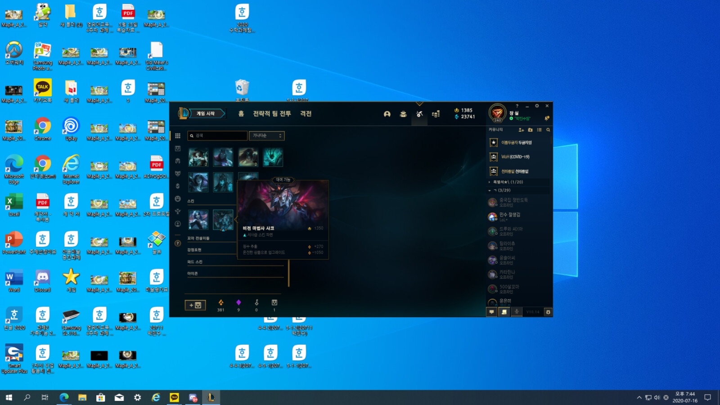
Task: Open the profile icon in League client navbar
Action: click(387, 114)
